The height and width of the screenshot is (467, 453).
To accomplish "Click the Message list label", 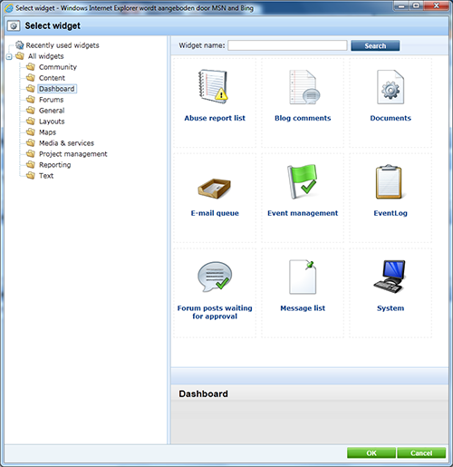I will [303, 308].
